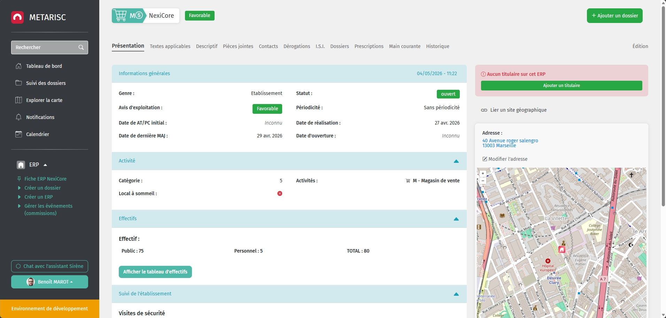Screen dimensions: 666x318
Task: Open Chat avec l'assistant Sirène
Action: point(49,266)
